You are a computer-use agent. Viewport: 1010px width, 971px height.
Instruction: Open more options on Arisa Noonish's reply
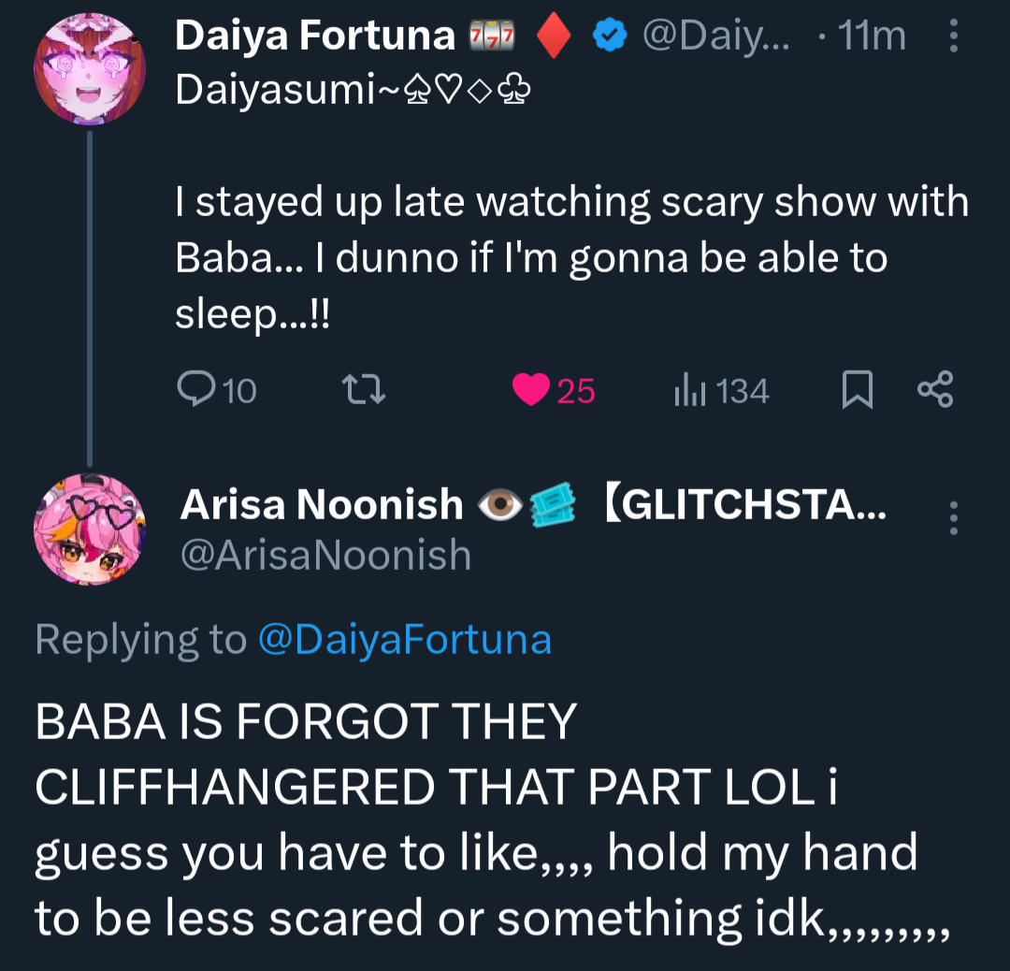954,518
